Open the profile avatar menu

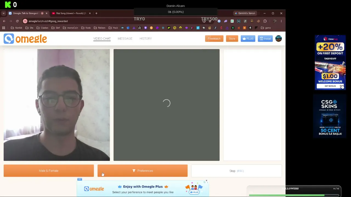[x=279, y=39]
